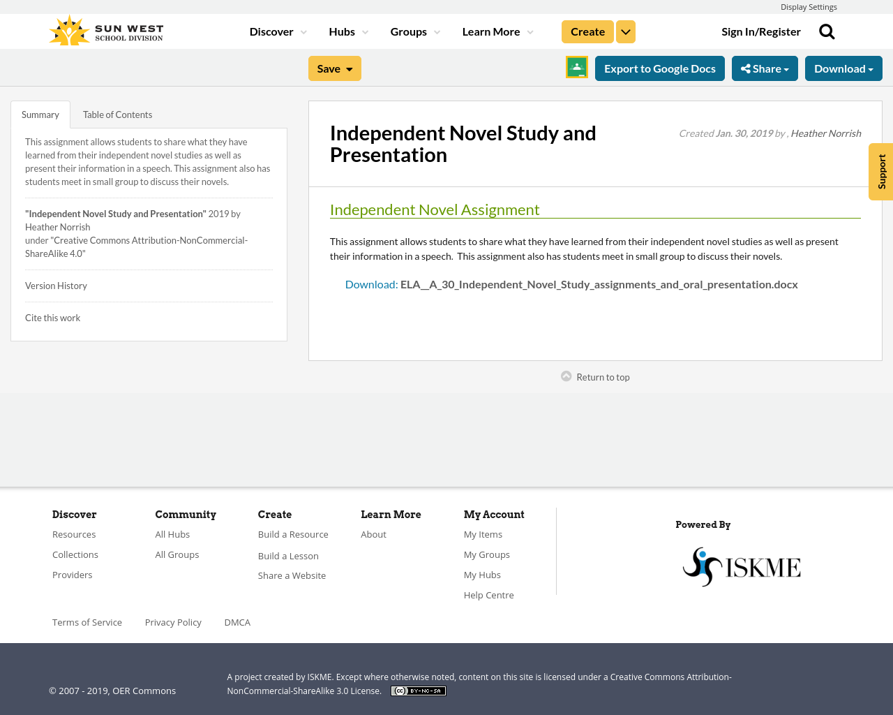Open the Version History link
The width and height of the screenshot is (893, 715).
point(56,285)
